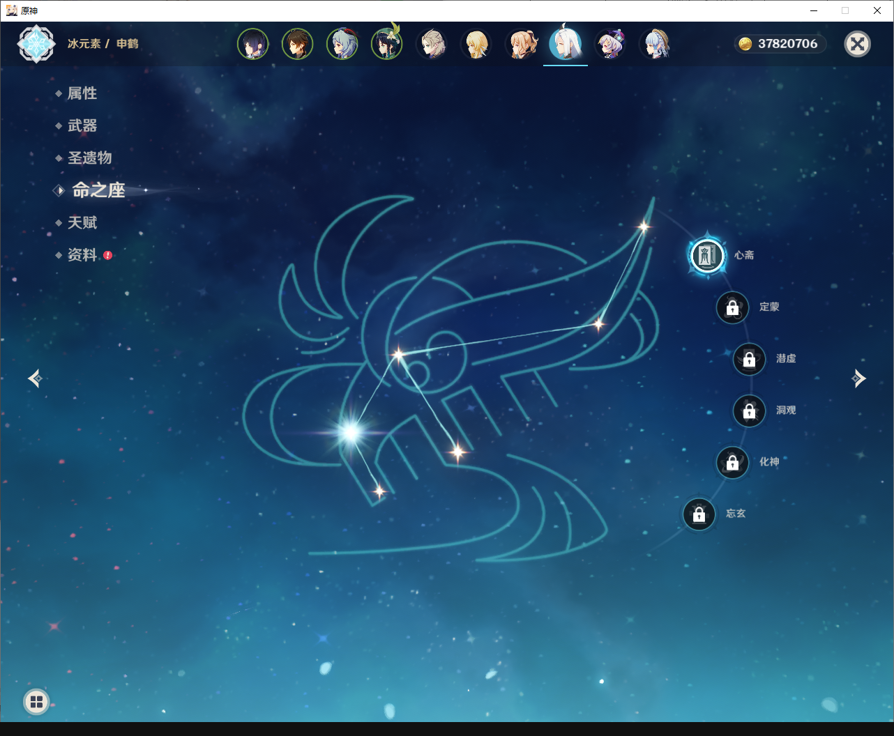The width and height of the screenshot is (894, 736).
Task: Click the topmost star of the constellation
Action: point(644,226)
